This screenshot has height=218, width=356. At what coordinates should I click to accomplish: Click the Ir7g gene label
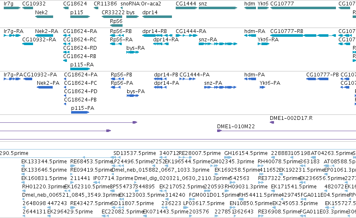(9, 4)
